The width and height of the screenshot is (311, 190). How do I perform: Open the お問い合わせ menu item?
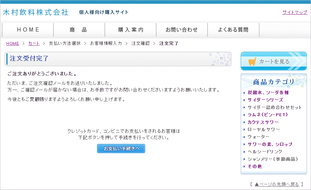tap(182, 30)
